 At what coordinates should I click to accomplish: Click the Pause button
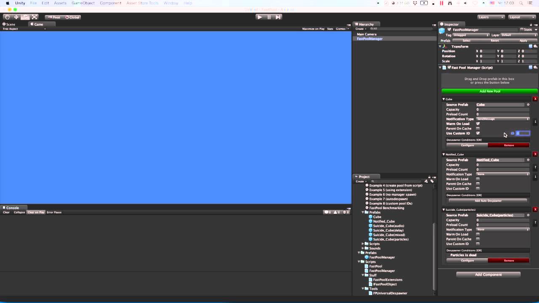(x=269, y=17)
